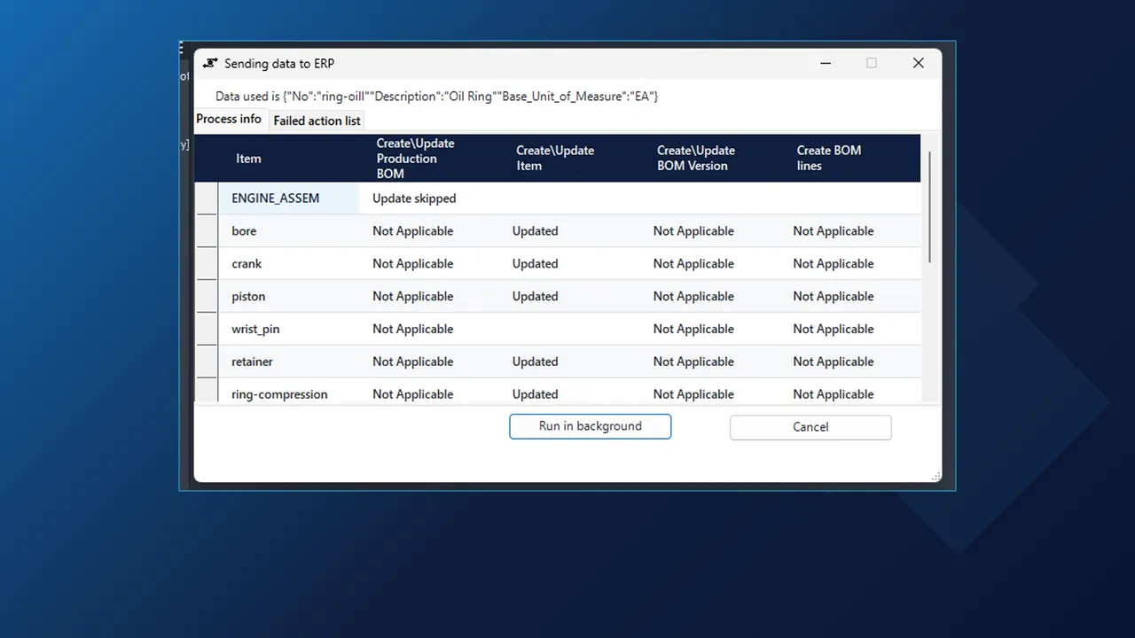Select the wrist_pin item row
This screenshot has height=638, width=1135.
click(x=569, y=329)
